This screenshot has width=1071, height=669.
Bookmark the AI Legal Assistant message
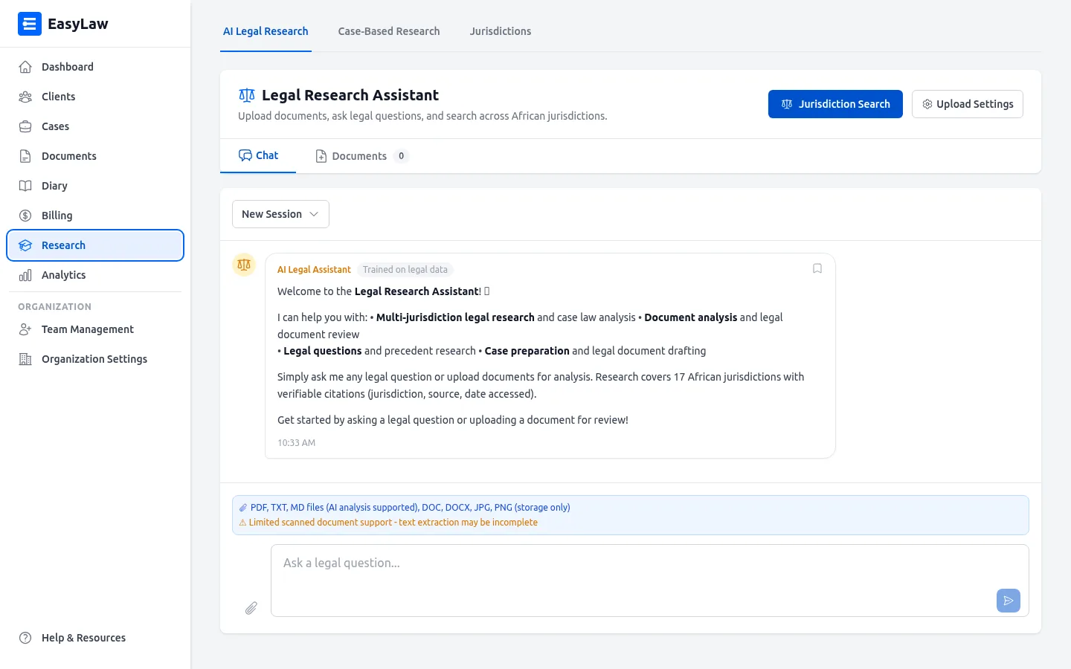(817, 269)
